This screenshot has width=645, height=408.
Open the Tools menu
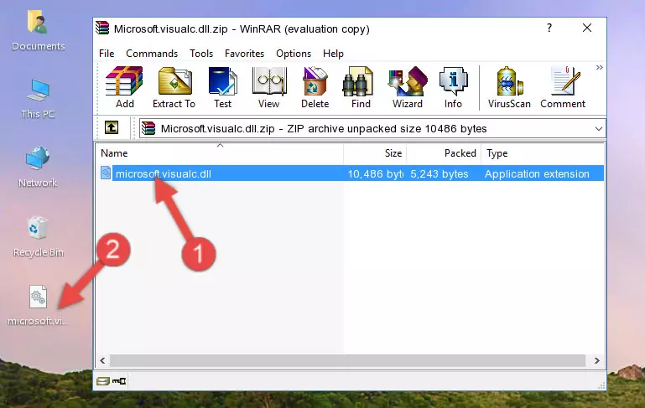201,54
